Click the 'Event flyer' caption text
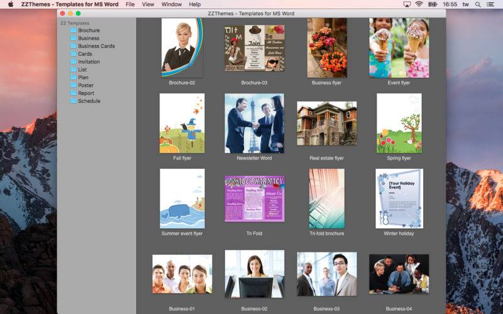The width and height of the screenshot is (503, 314). pos(399,83)
